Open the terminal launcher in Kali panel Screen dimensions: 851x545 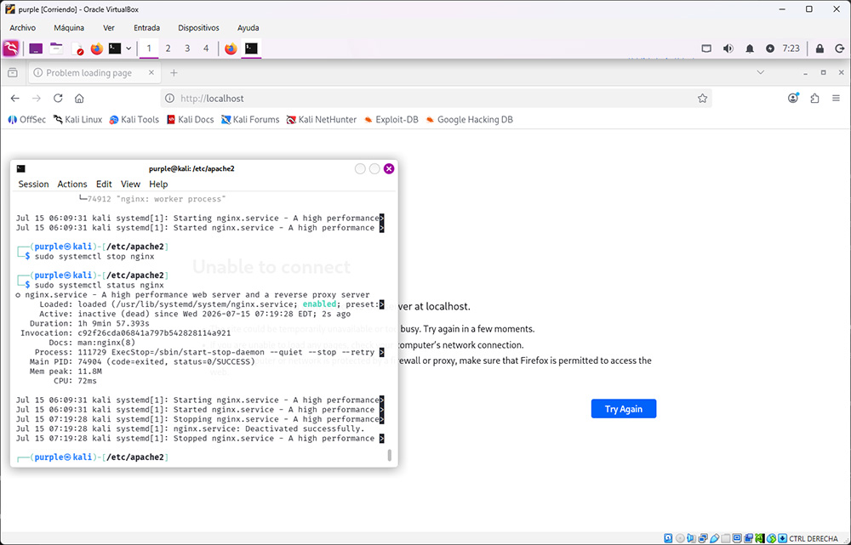coord(115,48)
